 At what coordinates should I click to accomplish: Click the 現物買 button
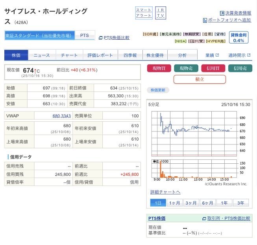[159, 68]
